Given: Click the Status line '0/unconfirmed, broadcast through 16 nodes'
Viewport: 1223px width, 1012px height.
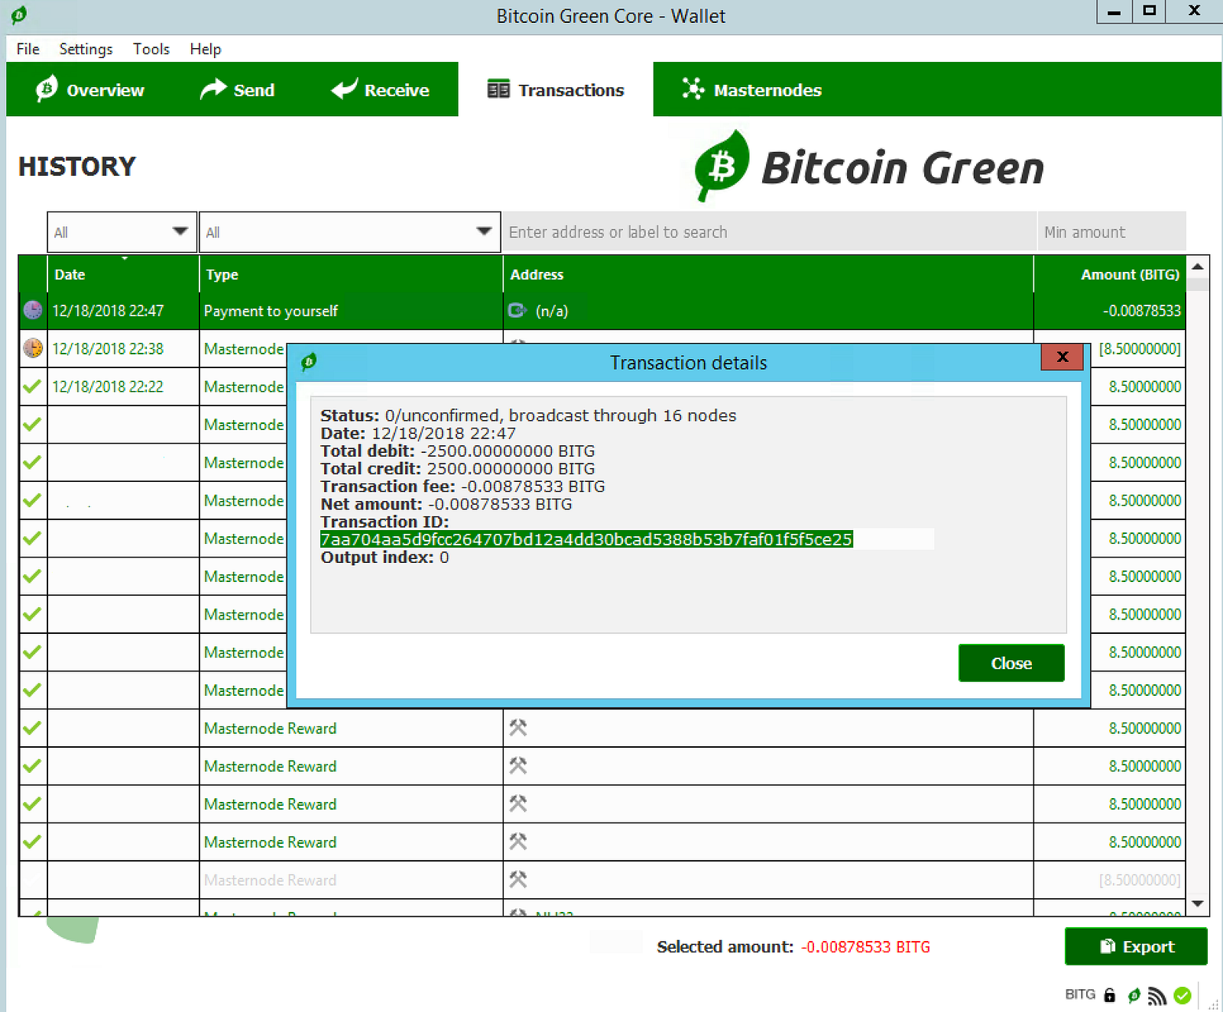Looking at the screenshot, I should click(528, 415).
